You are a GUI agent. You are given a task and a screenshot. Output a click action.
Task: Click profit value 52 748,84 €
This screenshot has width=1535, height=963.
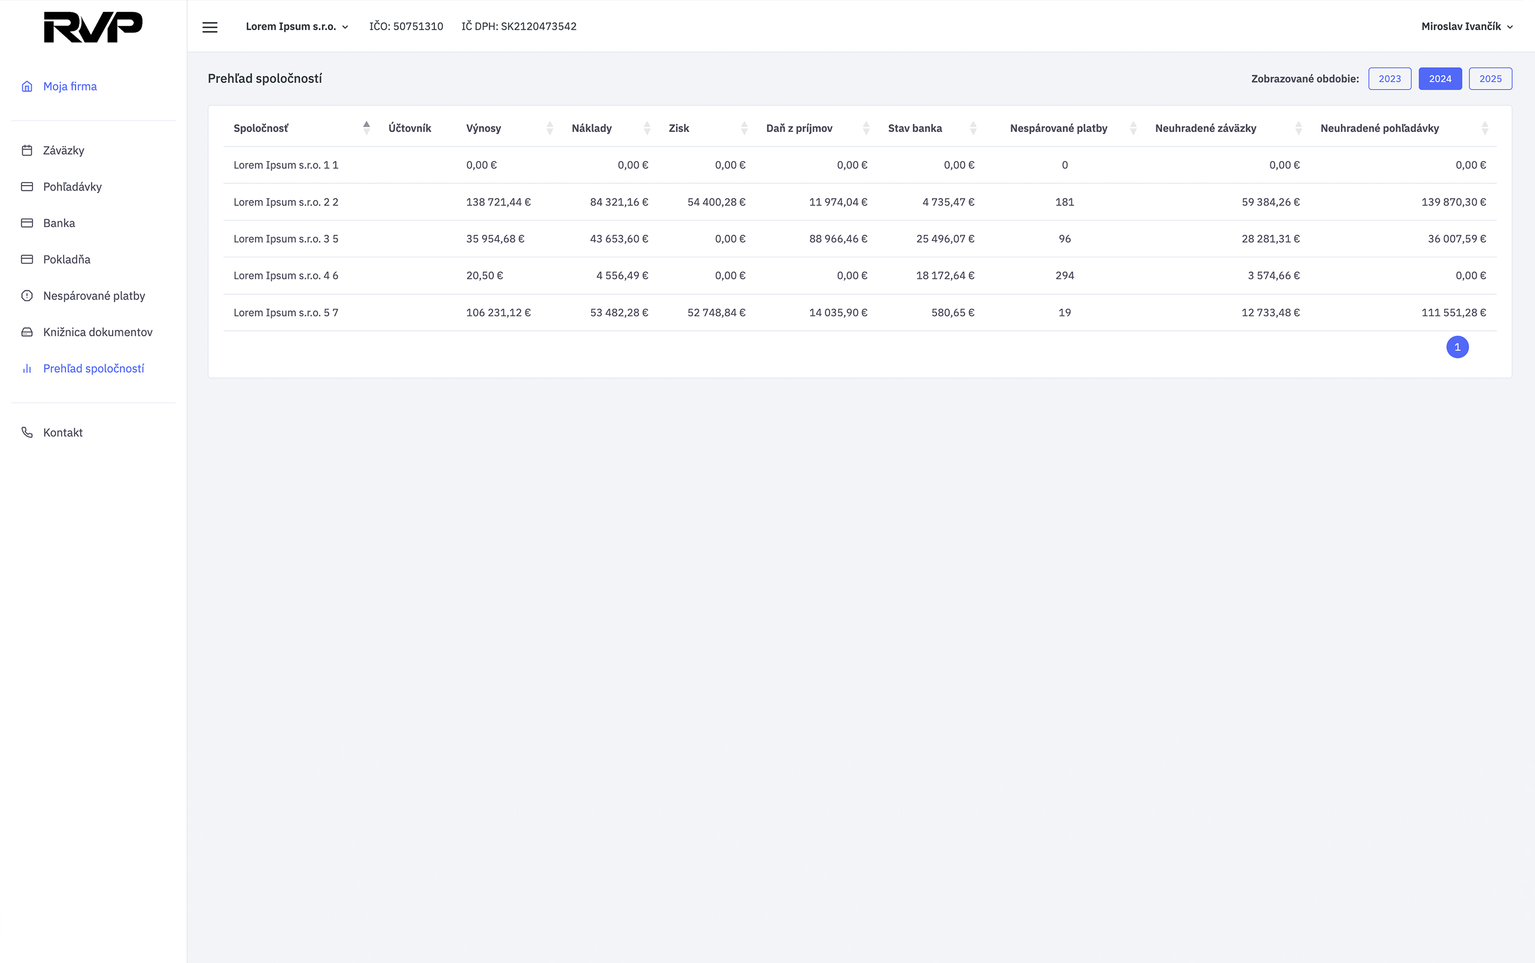[716, 312]
